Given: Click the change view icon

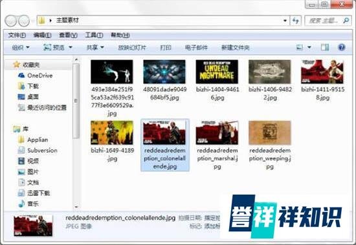Looking at the screenshot, I should coord(300,47).
